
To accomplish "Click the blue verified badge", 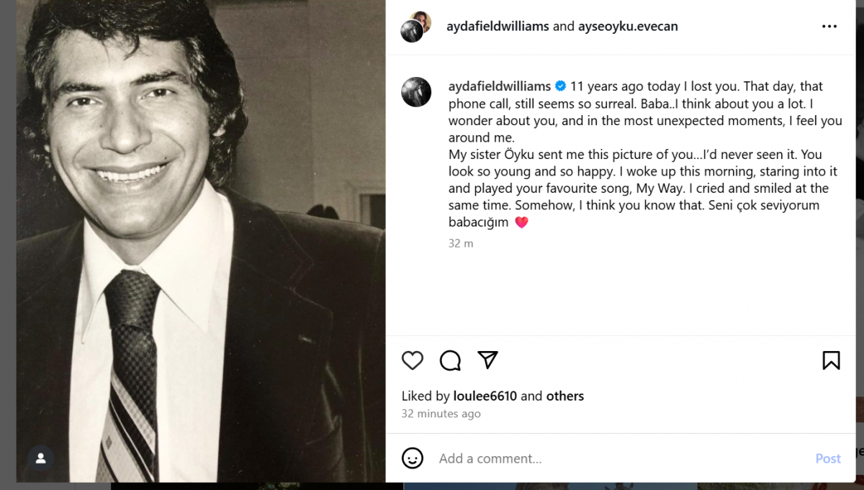I will point(560,86).
